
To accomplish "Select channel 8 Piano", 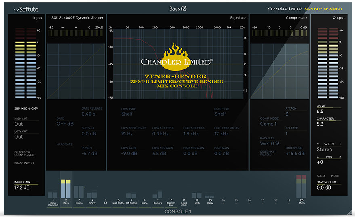I will (145, 202).
